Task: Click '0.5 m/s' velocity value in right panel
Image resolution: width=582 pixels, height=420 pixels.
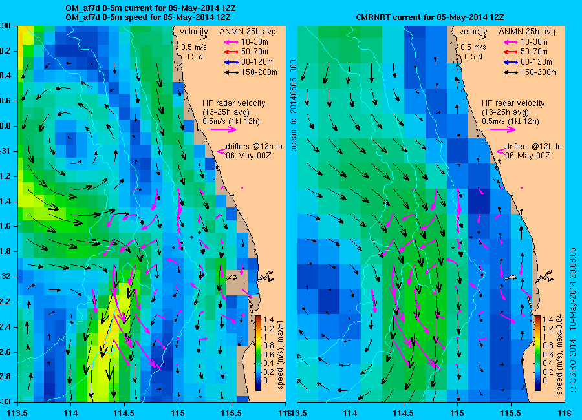Action: [473, 47]
